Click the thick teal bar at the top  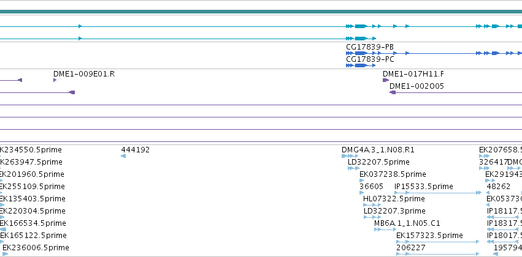click(261, 12)
